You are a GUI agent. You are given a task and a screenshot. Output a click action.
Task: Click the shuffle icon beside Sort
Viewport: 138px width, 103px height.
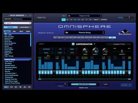click(x=11, y=87)
